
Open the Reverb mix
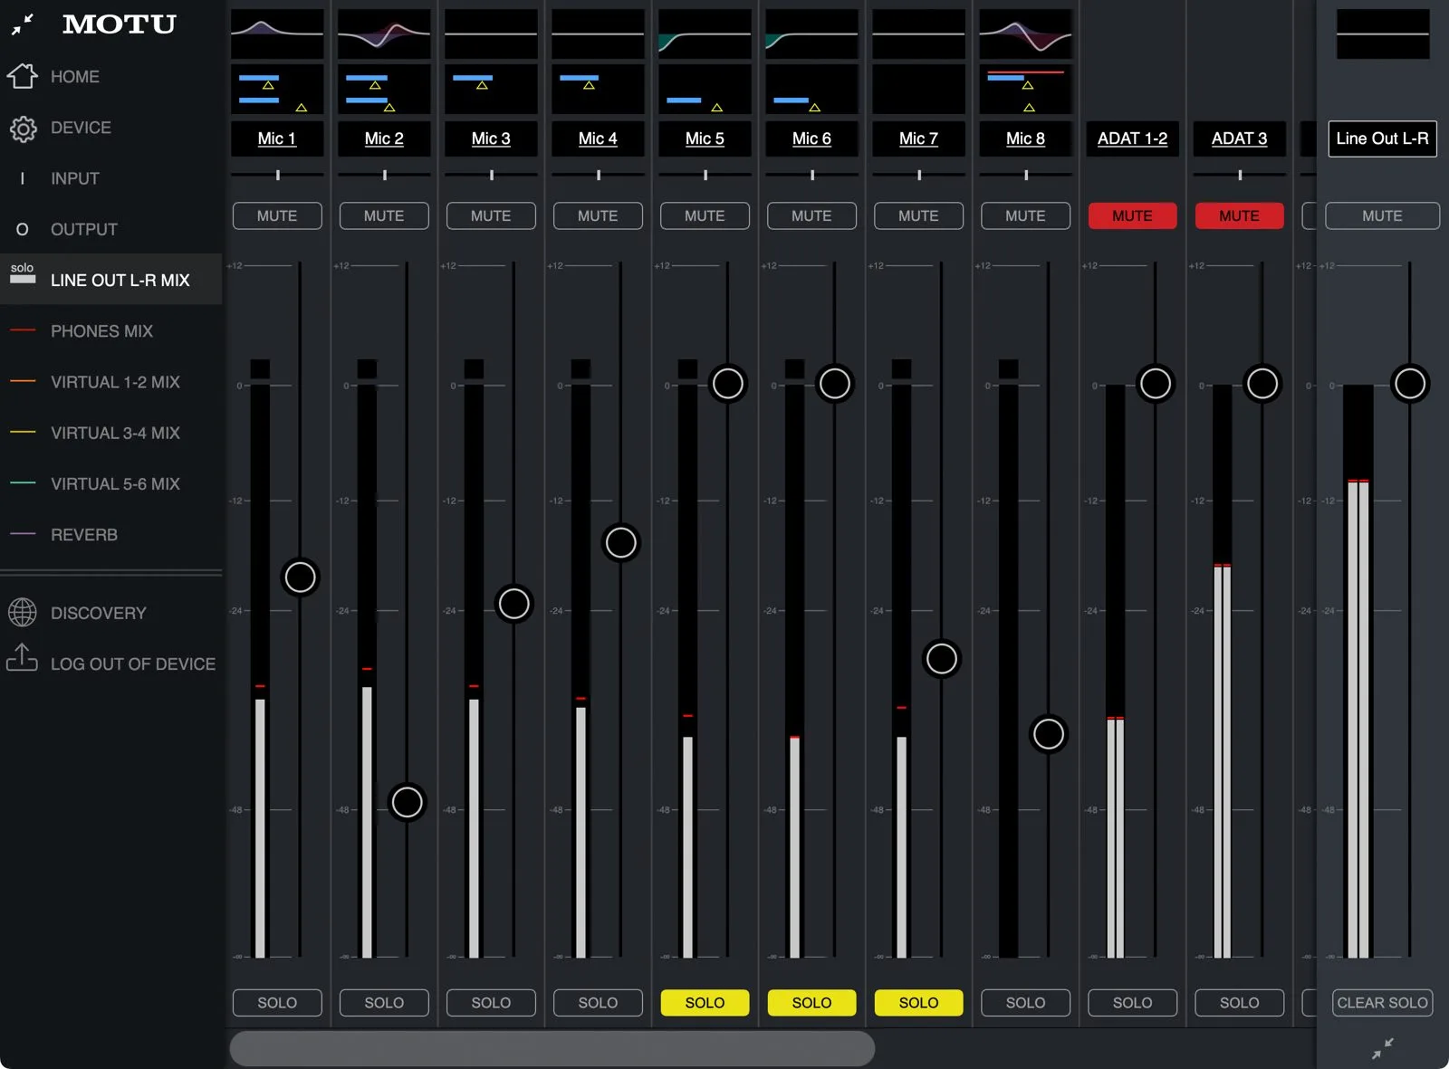pos(110,535)
